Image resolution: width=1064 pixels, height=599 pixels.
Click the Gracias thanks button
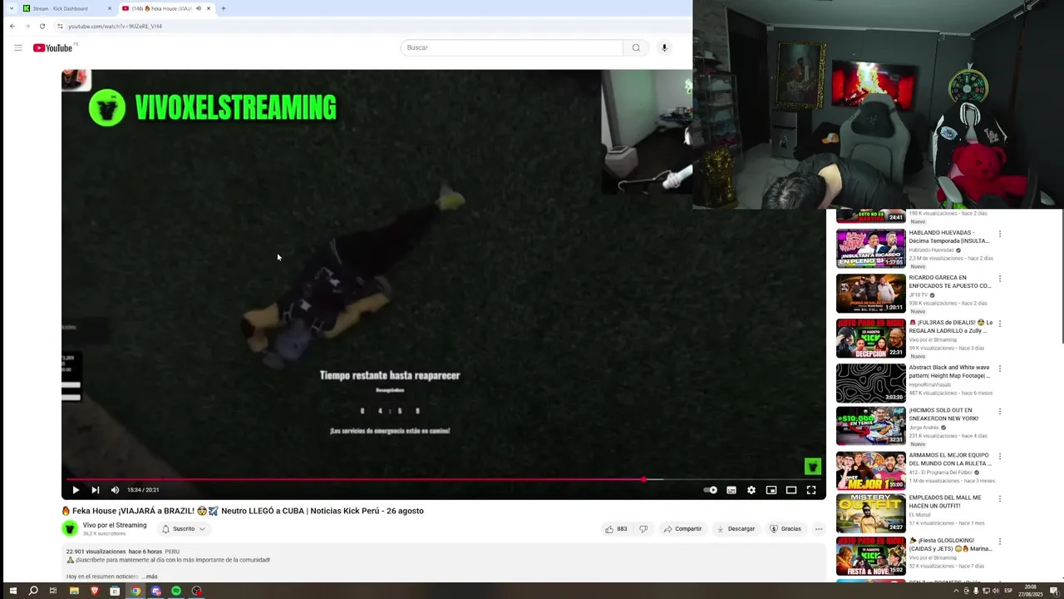[x=786, y=529]
